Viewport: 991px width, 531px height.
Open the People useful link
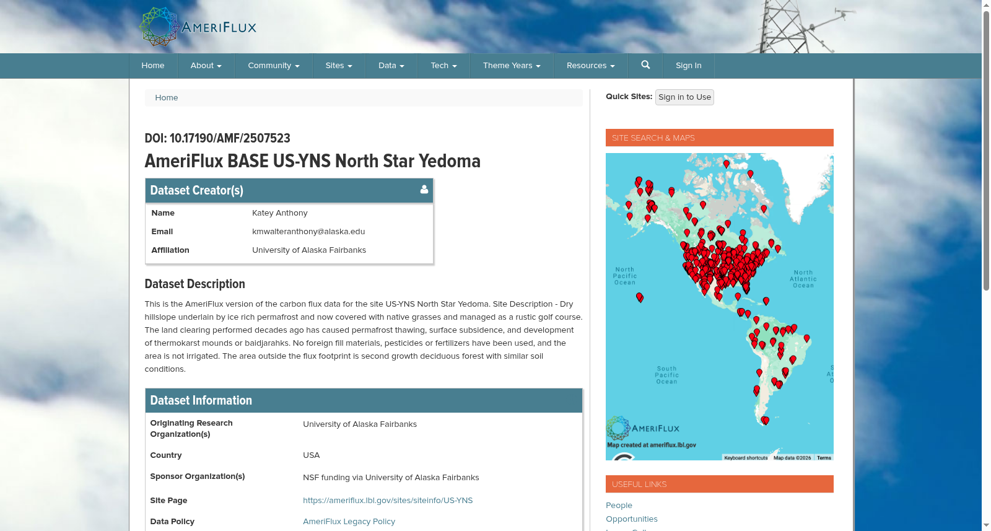pos(619,506)
